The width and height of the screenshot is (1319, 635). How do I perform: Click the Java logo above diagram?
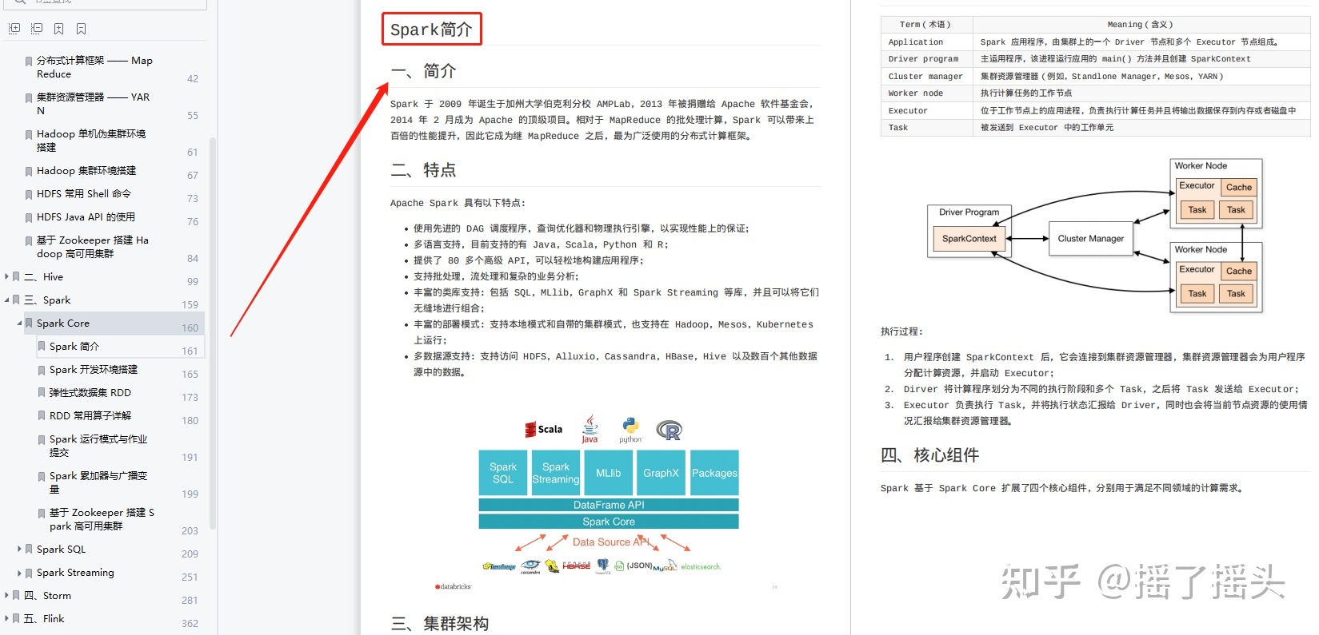[x=590, y=428]
